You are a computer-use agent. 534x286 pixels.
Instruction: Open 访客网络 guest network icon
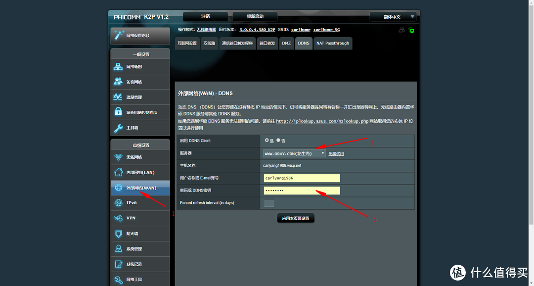pos(118,82)
